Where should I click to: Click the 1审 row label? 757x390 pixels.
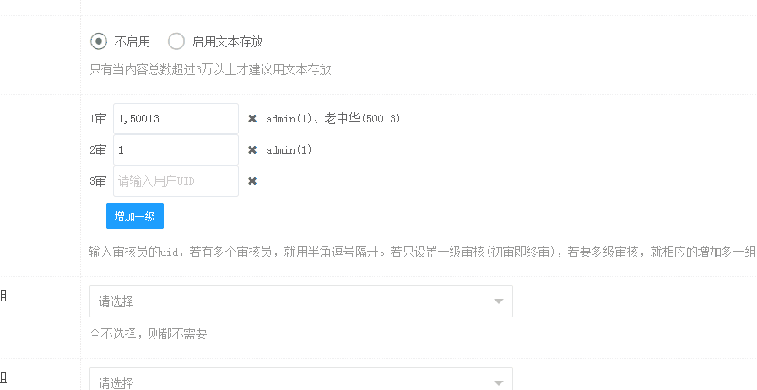[x=98, y=119]
